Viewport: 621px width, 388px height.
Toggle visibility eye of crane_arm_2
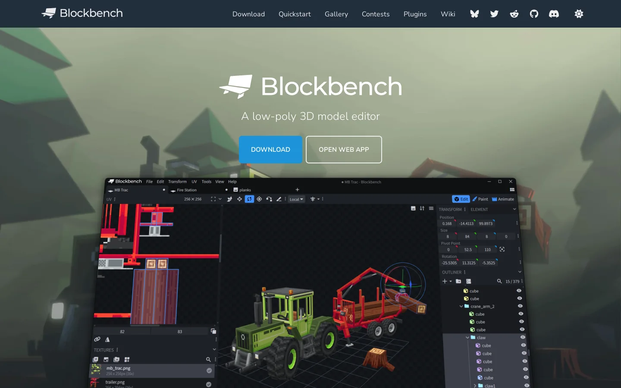[520, 306]
